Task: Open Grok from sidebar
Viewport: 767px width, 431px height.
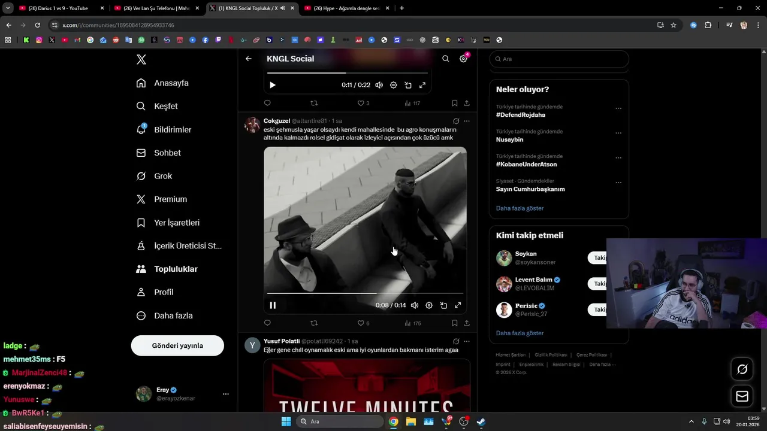Action: [x=154, y=176]
